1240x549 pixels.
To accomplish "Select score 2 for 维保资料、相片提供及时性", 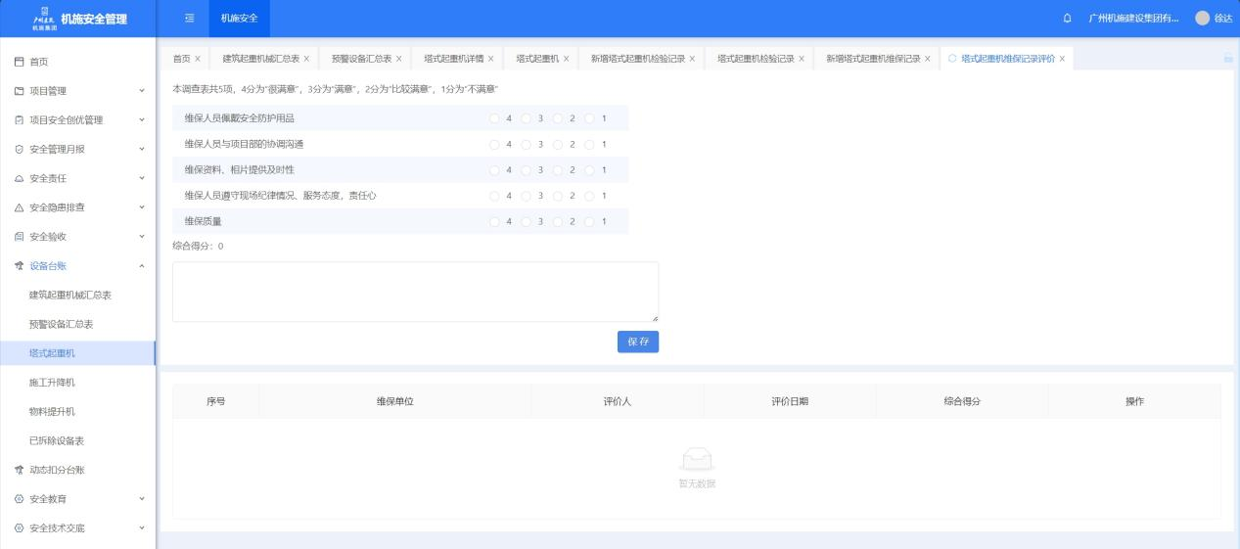I will pos(558,170).
